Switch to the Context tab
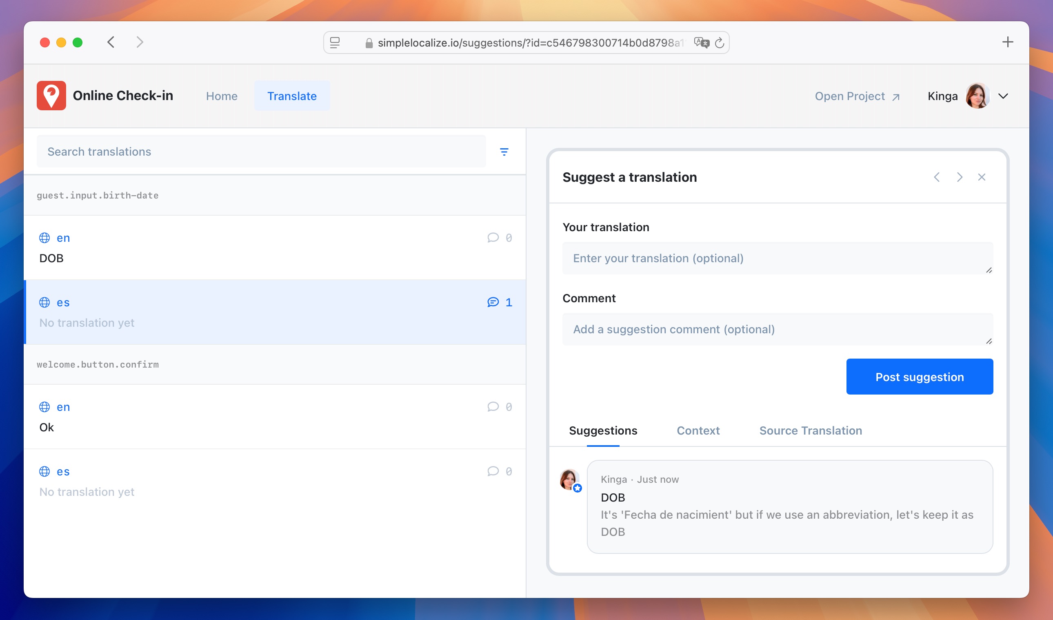Viewport: 1053px width, 620px height. [698, 430]
